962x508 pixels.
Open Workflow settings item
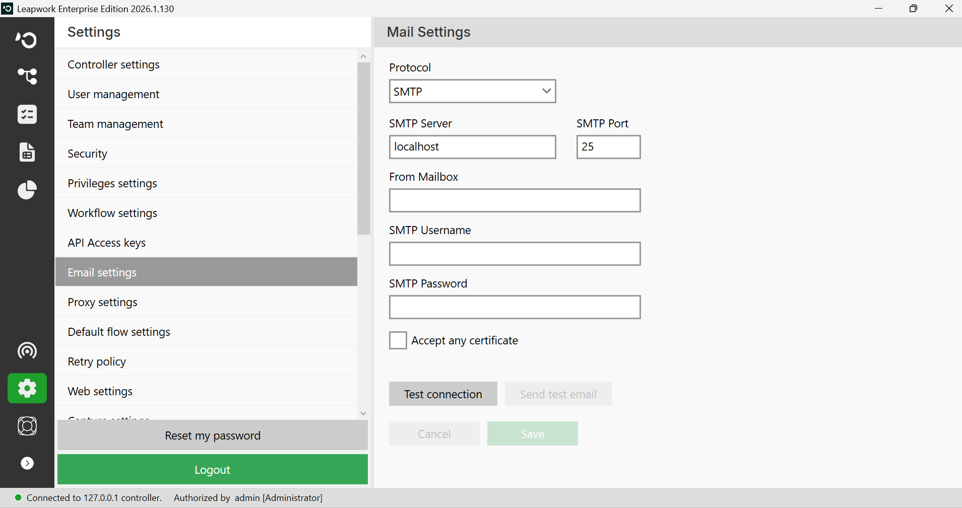point(206,213)
